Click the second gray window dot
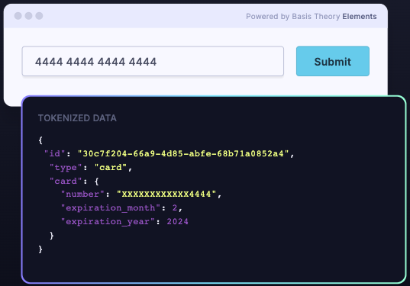This screenshot has height=286, width=410. 28,16
